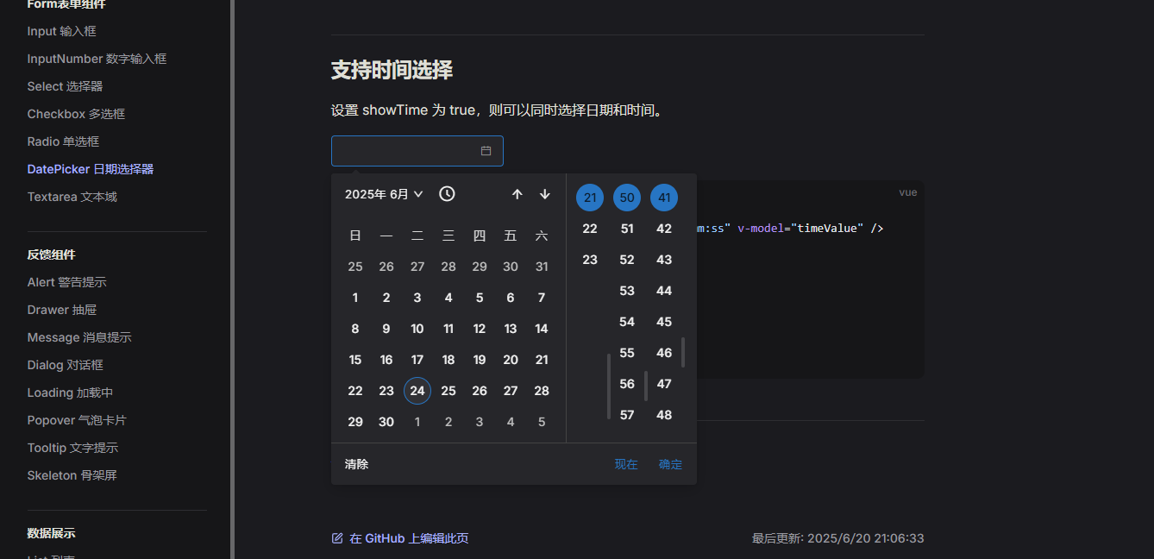Select May 31 from previous month
This screenshot has height=559, width=1154.
coord(542,267)
